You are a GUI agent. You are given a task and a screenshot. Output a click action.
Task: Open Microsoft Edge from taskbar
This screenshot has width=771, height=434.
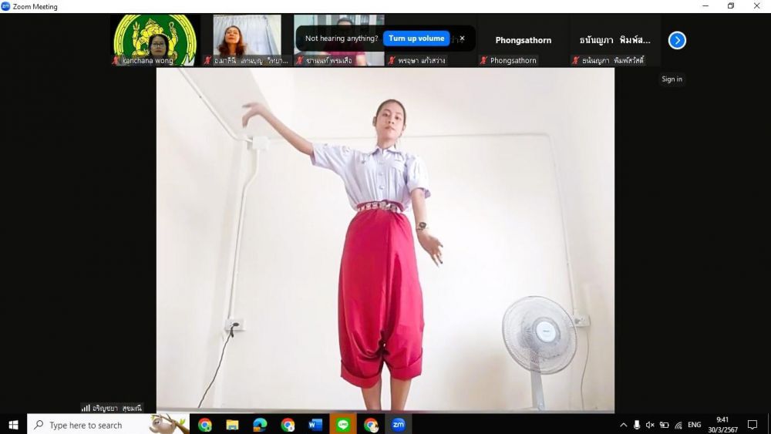260,425
